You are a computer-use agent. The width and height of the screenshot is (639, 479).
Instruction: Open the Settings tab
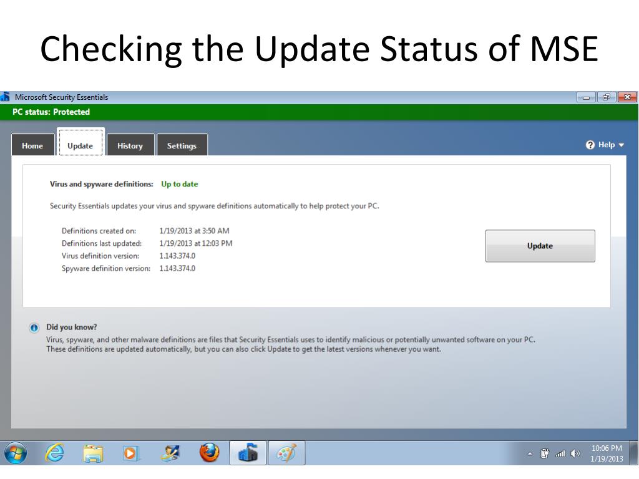tap(182, 145)
